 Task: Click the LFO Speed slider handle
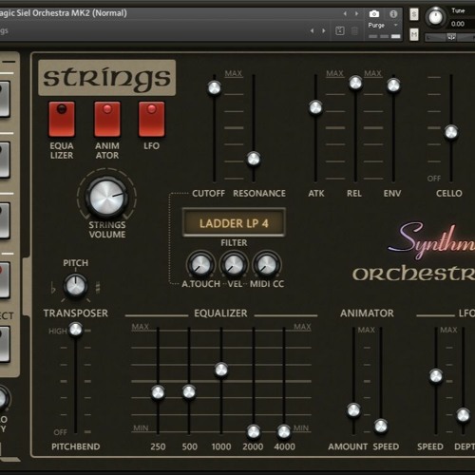pos(436,376)
